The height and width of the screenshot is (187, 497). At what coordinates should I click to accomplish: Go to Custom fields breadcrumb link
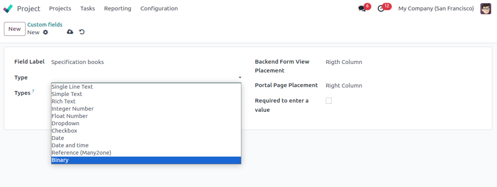point(45,25)
